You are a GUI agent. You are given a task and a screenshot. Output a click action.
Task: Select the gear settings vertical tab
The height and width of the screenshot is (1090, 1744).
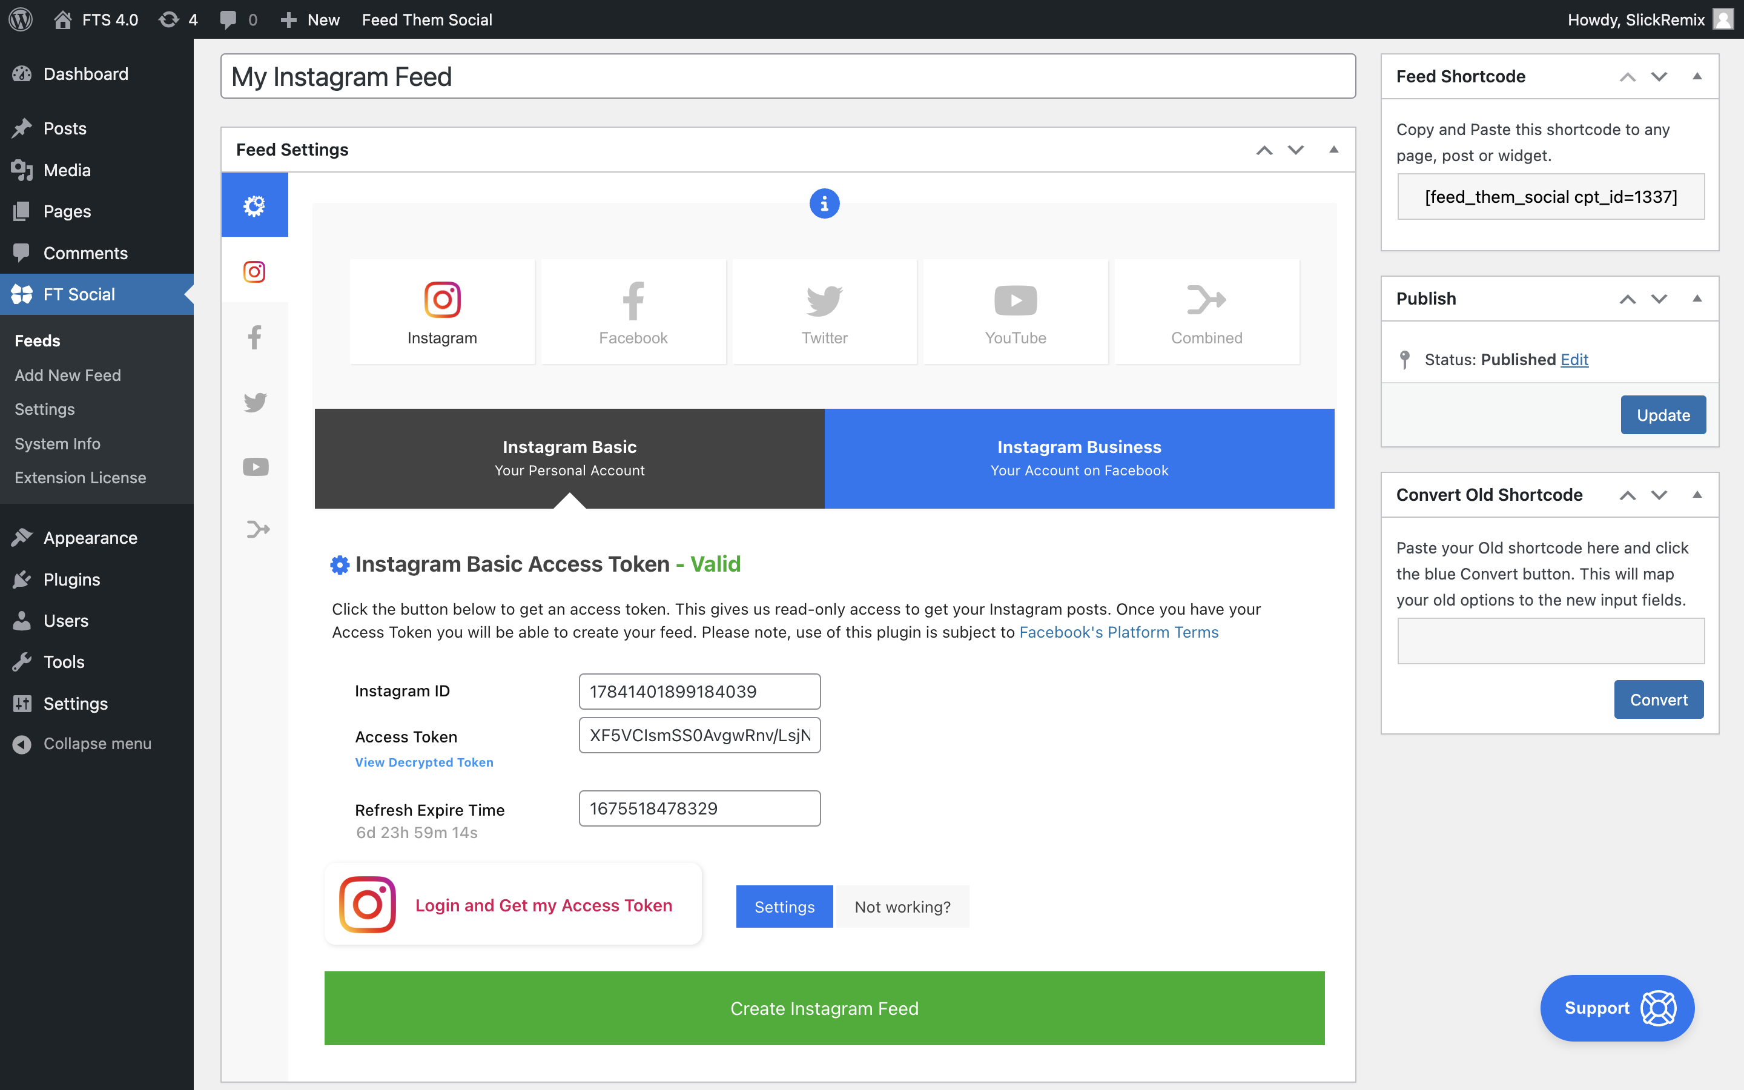(254, 205)
